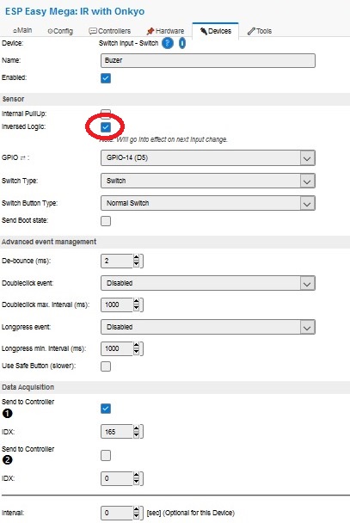Increase first controller IDX 165 with up arrow

tap(136, 428)
